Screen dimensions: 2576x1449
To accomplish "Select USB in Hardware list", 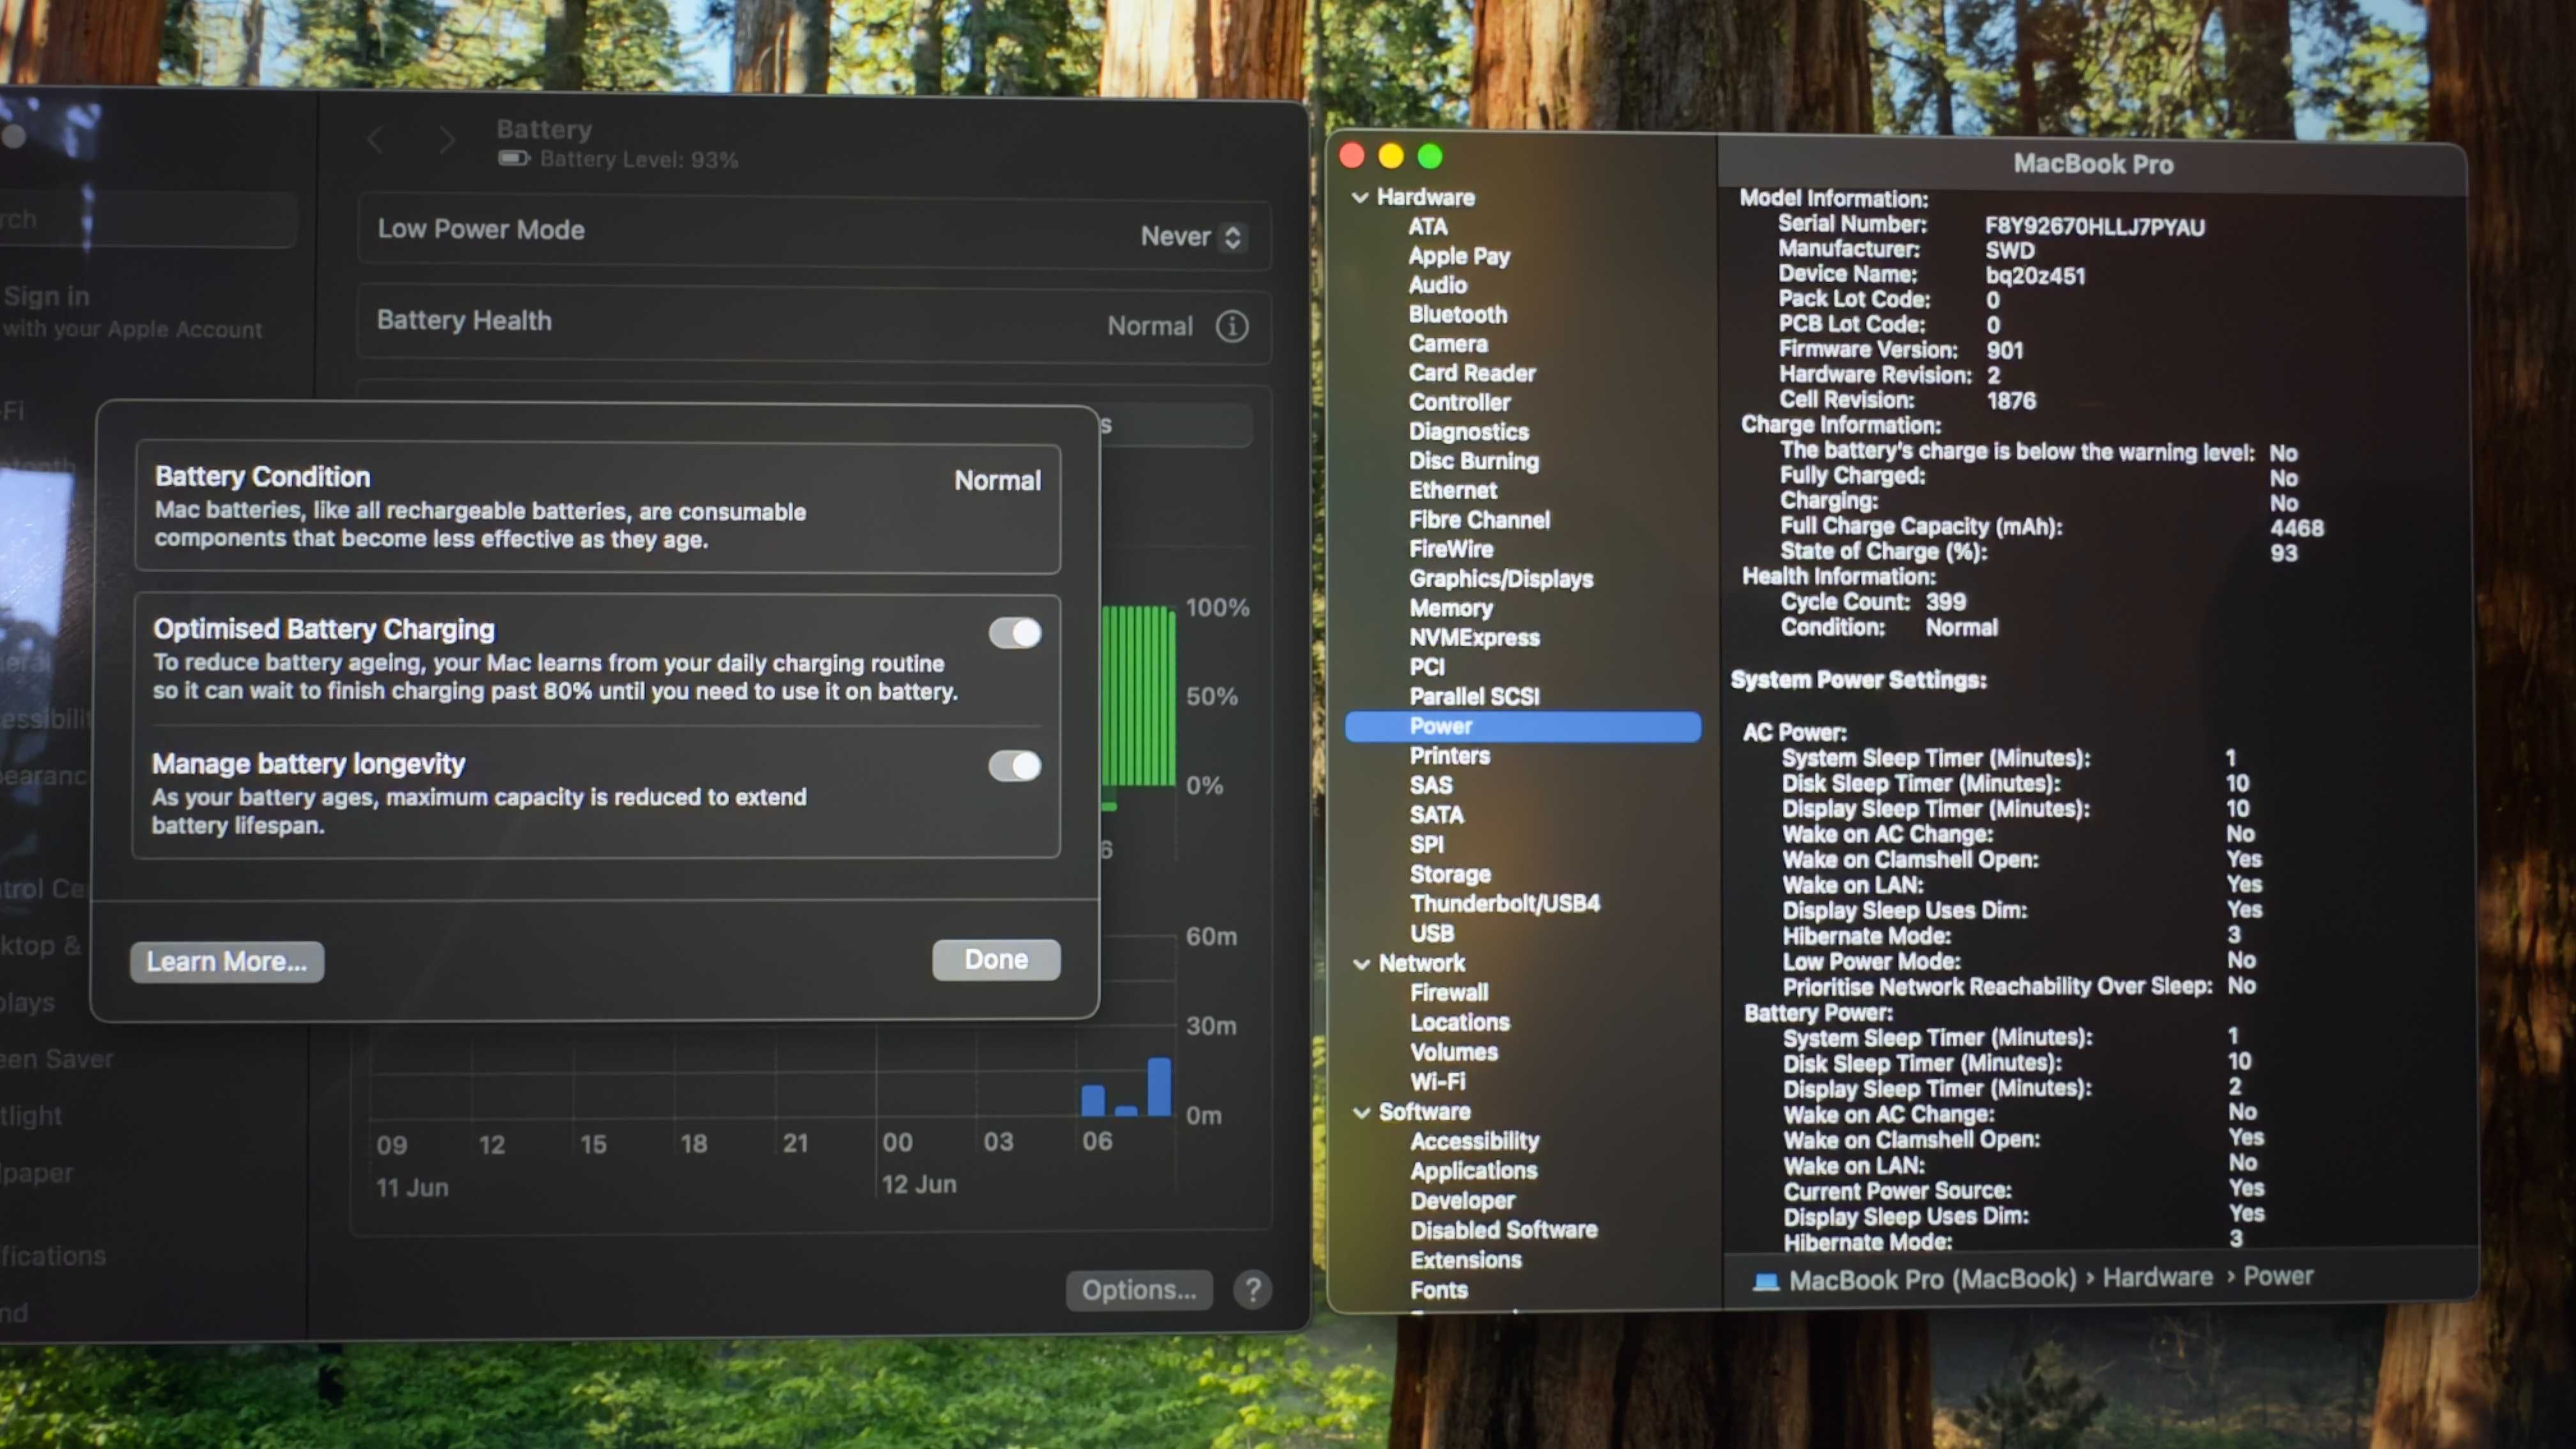I will tap(1432, 933).
